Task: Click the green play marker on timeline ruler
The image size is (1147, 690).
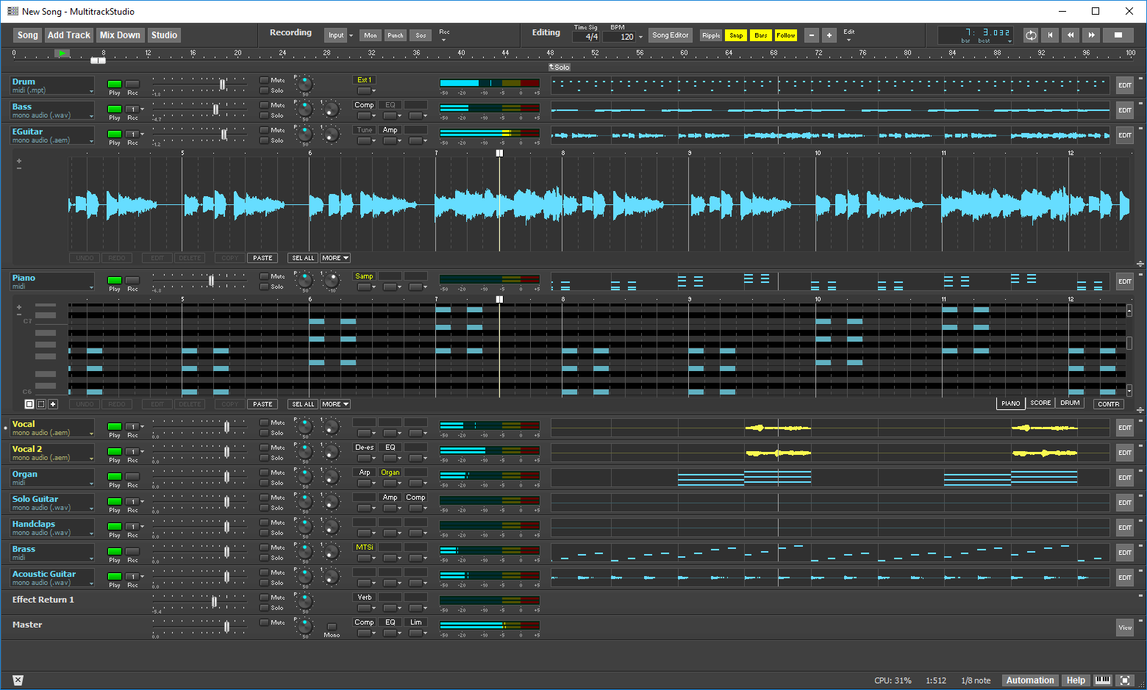Action: pyautogui.click(x=62, y=53)
